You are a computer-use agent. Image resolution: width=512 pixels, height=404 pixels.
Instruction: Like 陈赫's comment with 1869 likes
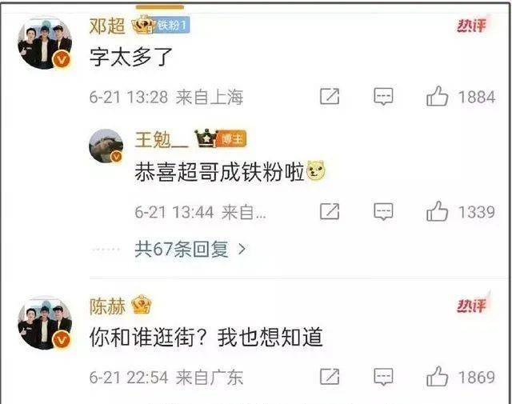[x=437, y=376]
